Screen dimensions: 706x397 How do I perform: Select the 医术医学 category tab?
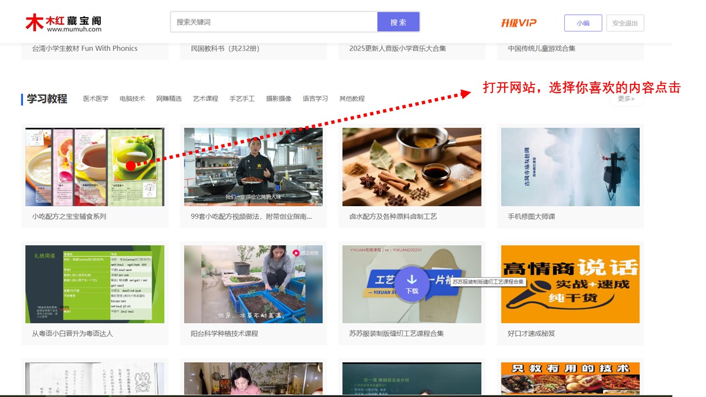click(96, 99)
